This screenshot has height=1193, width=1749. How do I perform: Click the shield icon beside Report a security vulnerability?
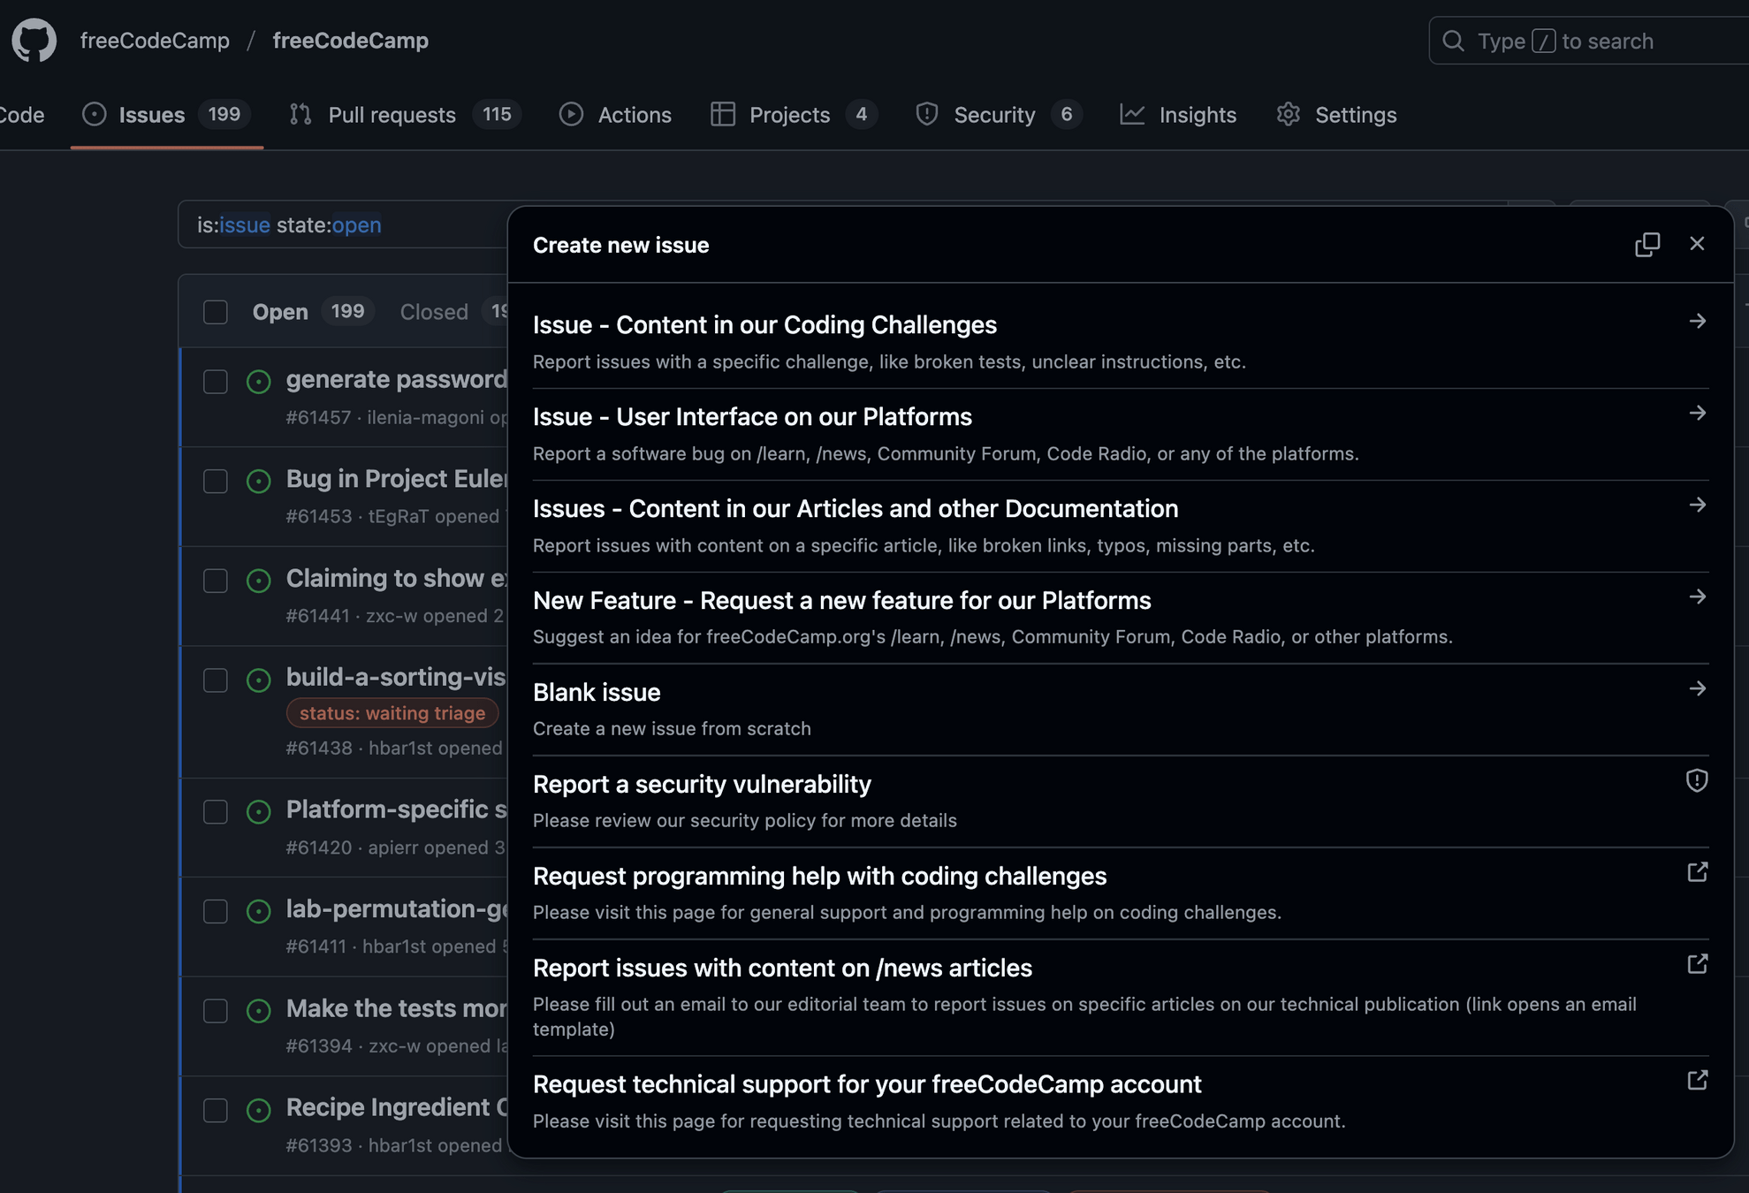click(1696, 780)
